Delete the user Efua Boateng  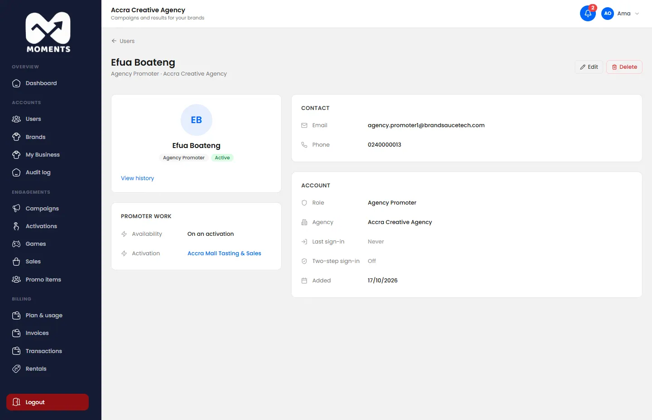click(624, 67)
